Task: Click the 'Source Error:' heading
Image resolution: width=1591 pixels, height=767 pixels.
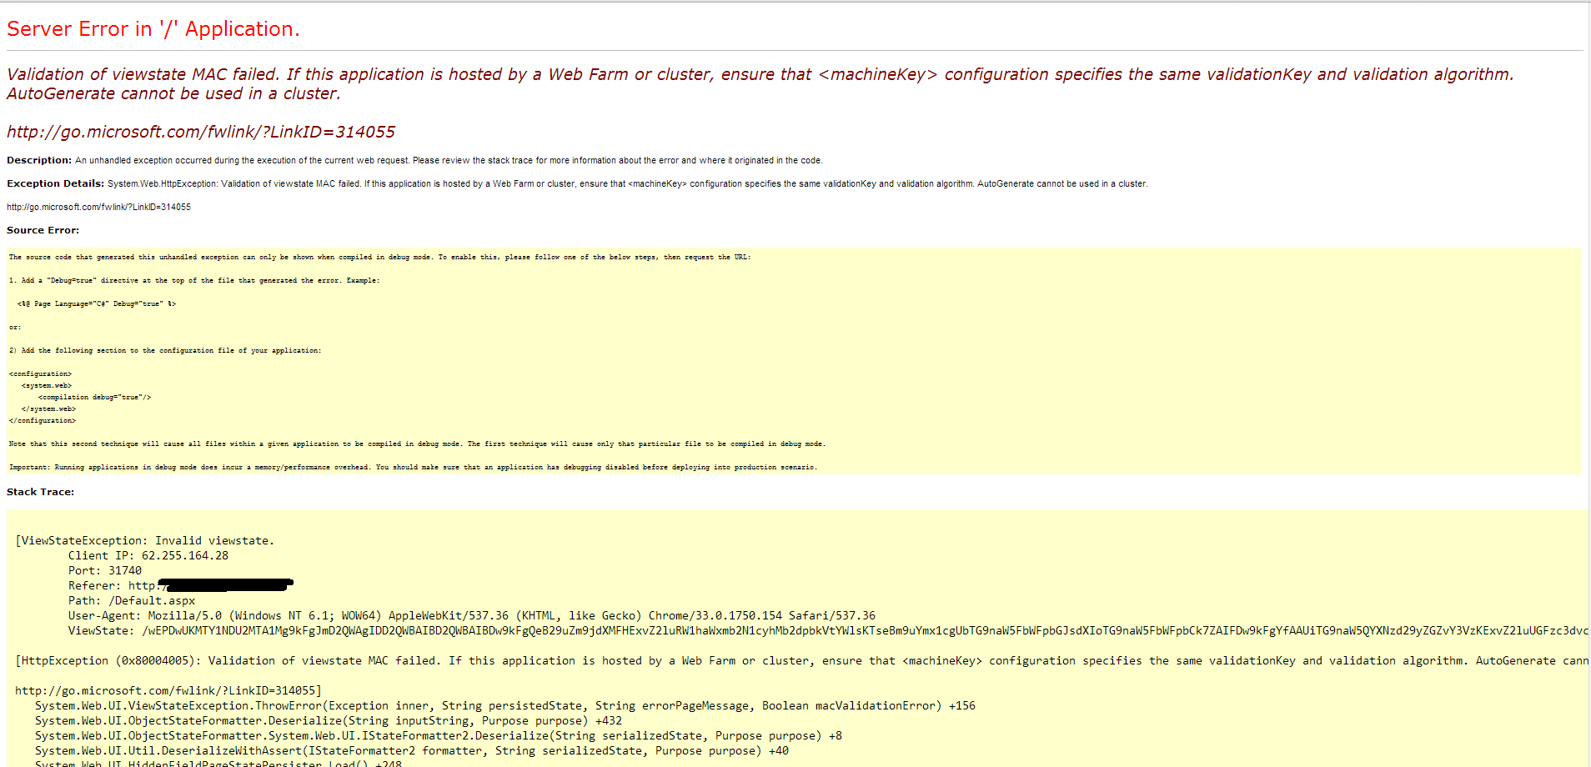Action: tap(43, 230)
